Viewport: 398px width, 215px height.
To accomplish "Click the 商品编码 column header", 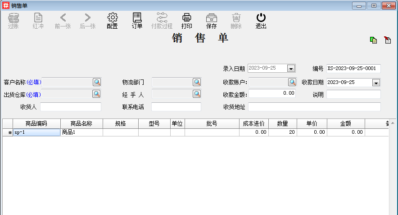I will [36, 123].
